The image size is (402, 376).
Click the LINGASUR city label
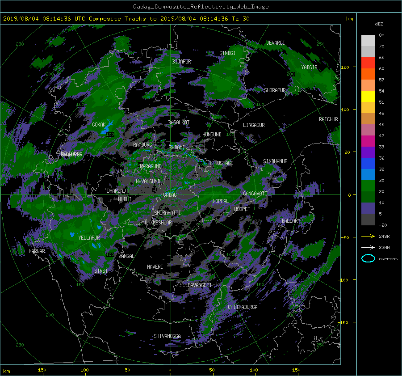(254, 125)
